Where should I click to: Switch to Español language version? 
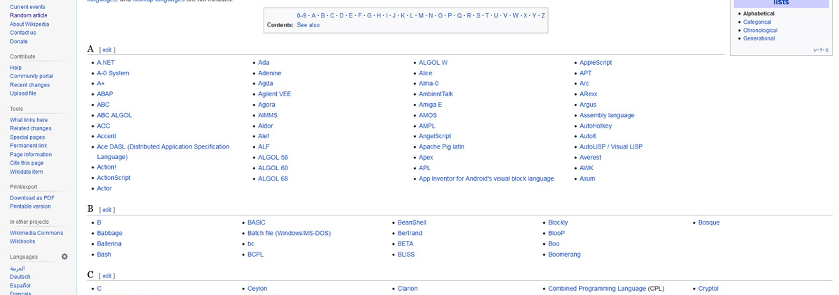(20, 285)
